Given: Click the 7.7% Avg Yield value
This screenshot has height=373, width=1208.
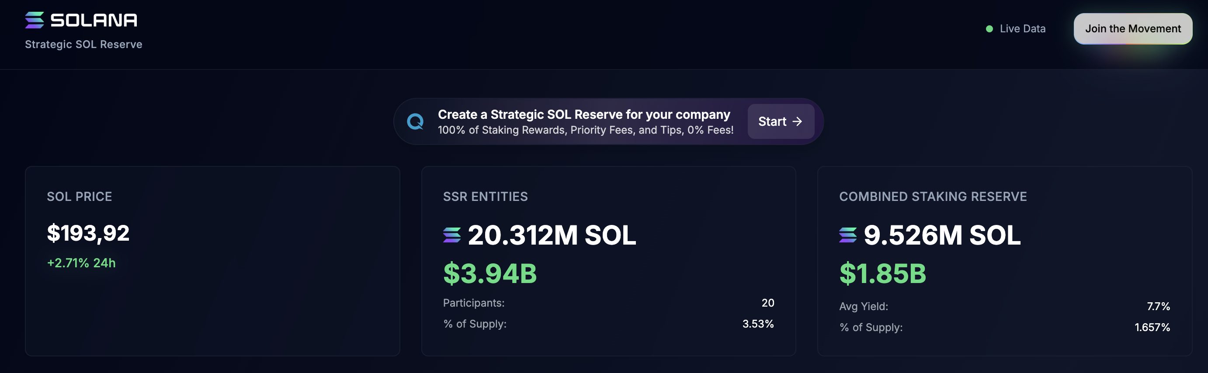Looking at the screenshot, I should point(1158,307).
